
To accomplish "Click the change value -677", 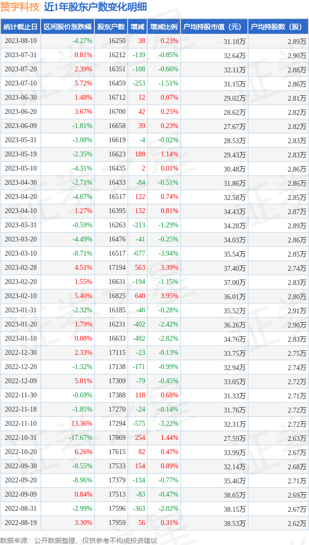I will click(139, 253).
